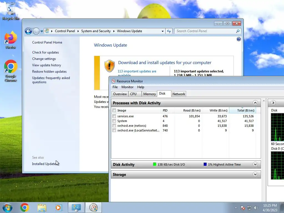
Task: Click the Search Control Panel field
Action: coord(206,31)
